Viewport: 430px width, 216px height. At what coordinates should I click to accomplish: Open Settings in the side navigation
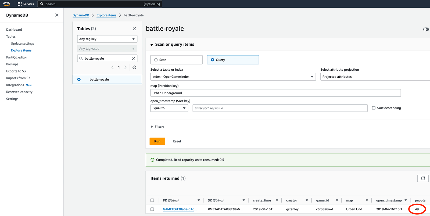click(12, 99)
